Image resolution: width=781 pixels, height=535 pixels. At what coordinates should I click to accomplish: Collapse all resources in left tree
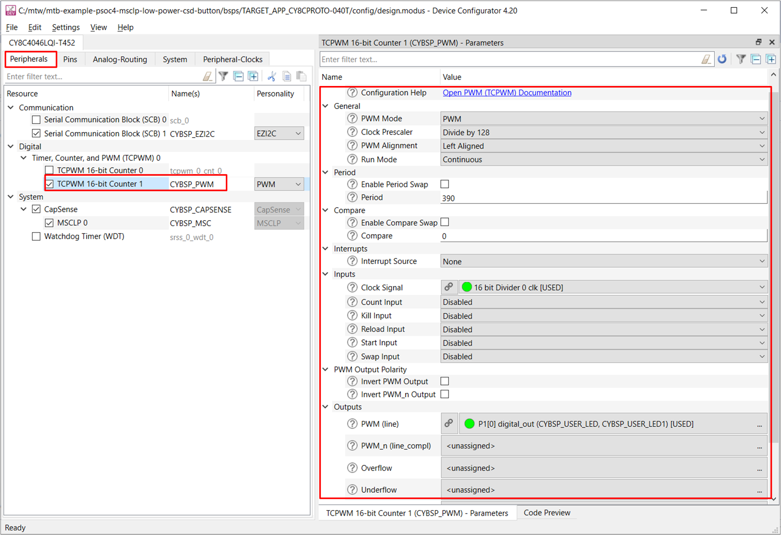tap(238, 76)
